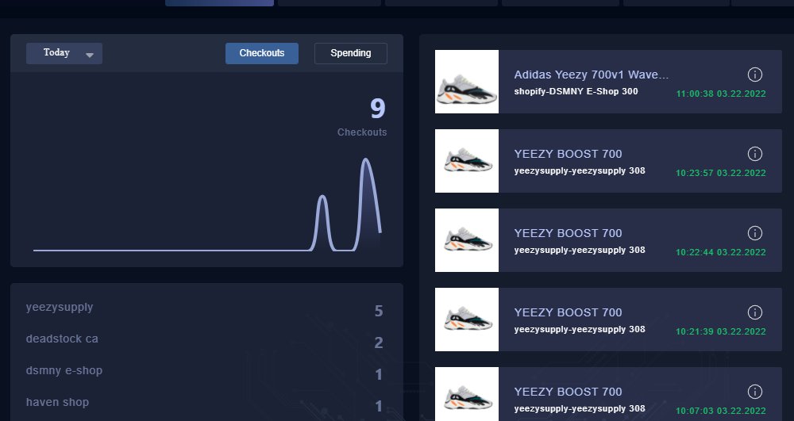Click timestamp 10:07:03 03.22.2022
Screen dimensions: 794x421
click(x=721, y=411)
